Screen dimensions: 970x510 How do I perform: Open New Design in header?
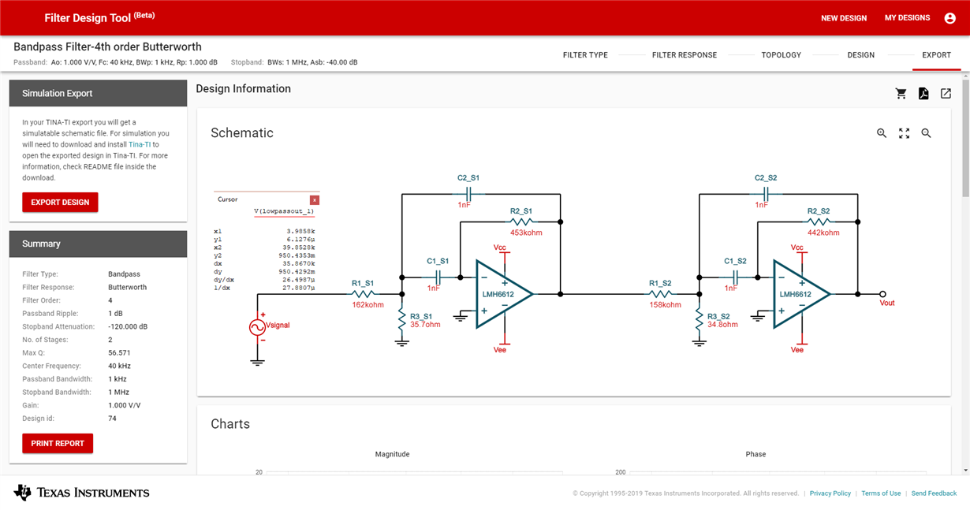pyautogui.click(x=844, y=18)
